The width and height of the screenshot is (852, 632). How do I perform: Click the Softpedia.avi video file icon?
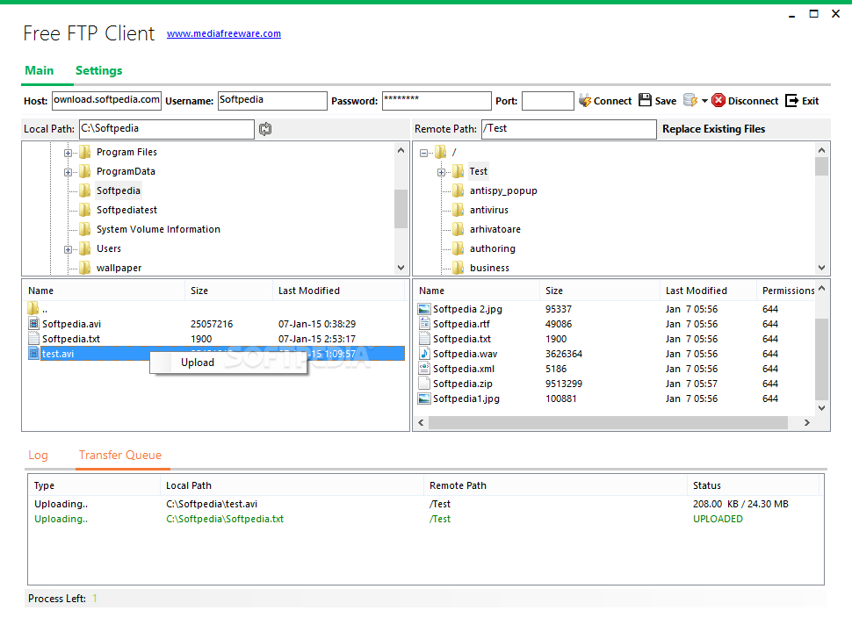pyautogui.click(x=33, y=324)
